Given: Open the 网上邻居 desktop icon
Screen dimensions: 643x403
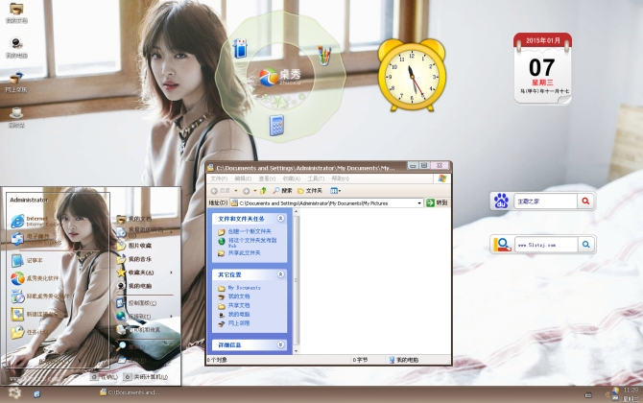Looking at the screenshot, I should click(16, 82).
